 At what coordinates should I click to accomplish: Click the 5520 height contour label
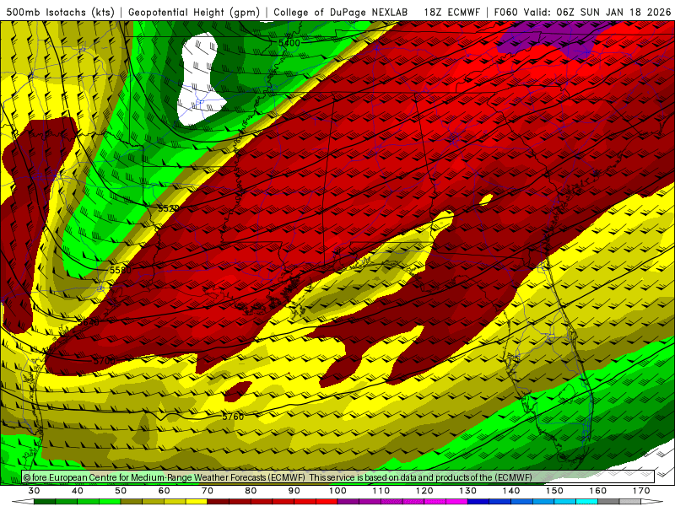pos(168,208)
